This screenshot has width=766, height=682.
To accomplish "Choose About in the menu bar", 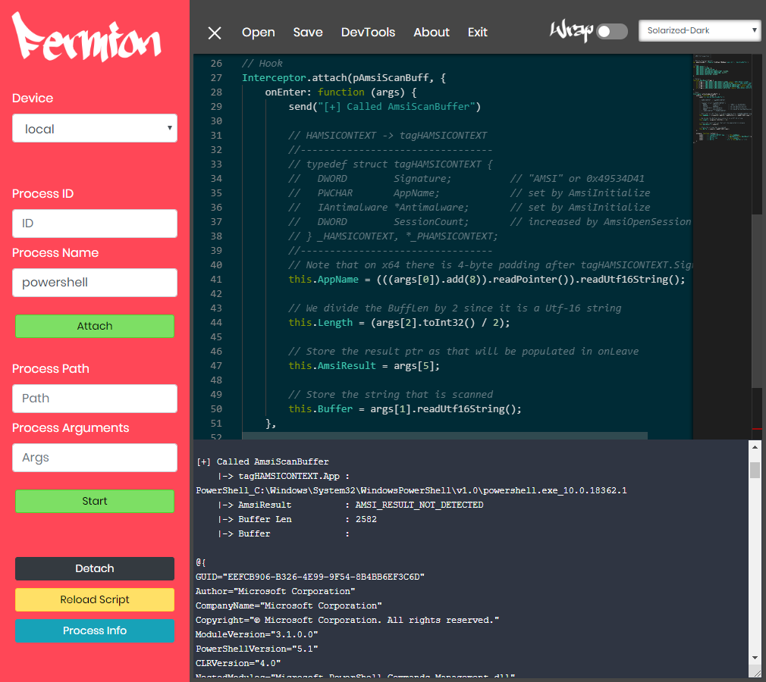I will click(432, 33).
